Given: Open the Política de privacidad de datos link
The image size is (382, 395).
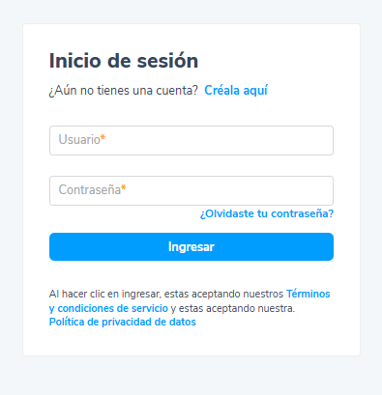Looking at the screenshot, I should point(123,322).
